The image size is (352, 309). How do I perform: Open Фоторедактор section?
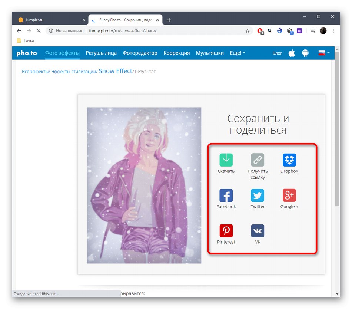click(x=140, y=53)
